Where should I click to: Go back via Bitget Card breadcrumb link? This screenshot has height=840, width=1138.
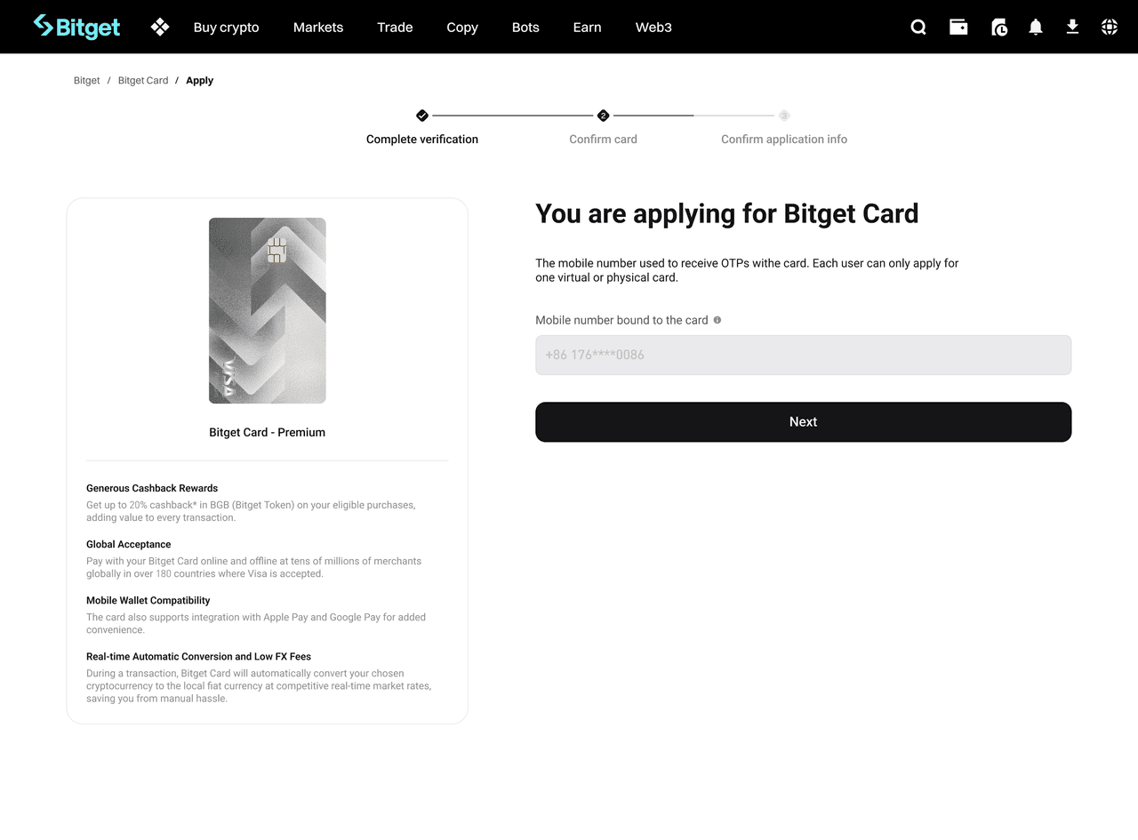[142, 80]
